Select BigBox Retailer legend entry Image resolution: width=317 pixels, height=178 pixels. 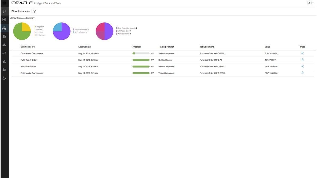click(x=80, y=32)
